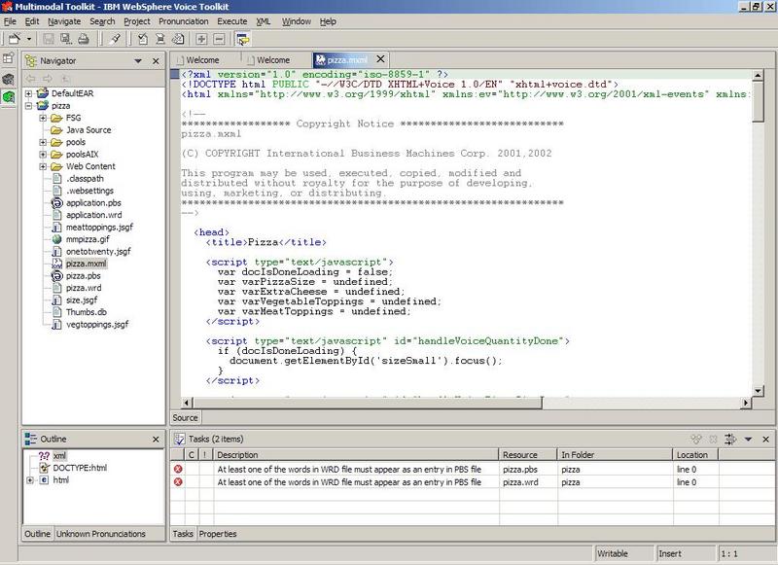Select Thumbs.db file
This screenshot has width=778, height=565.
pyautogui.click(x=87, y=312)
